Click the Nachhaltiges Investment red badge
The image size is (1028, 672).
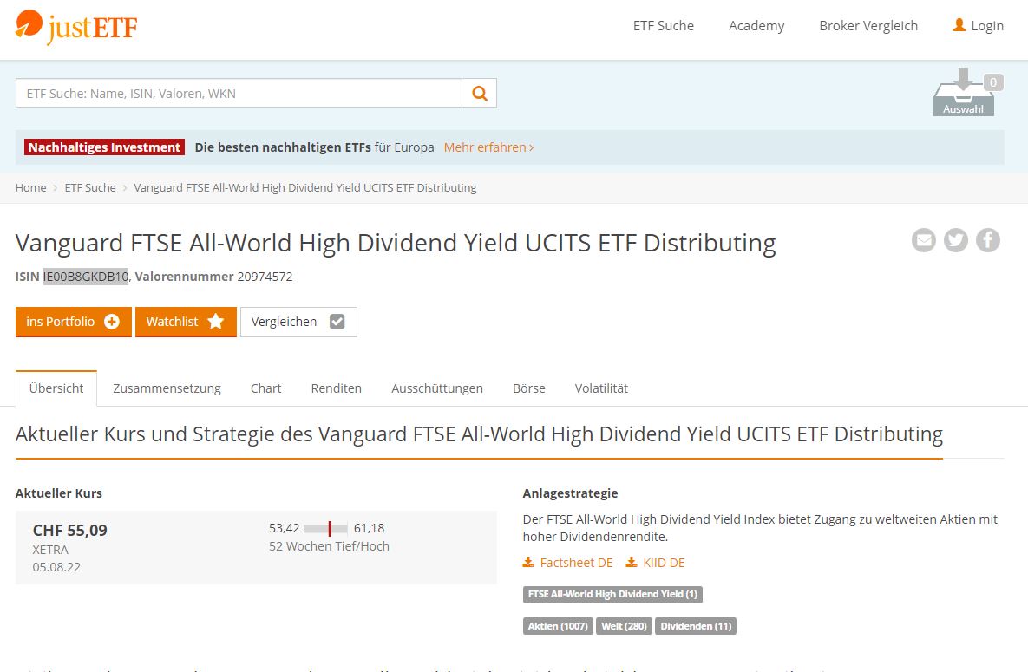tap(105, 147)
